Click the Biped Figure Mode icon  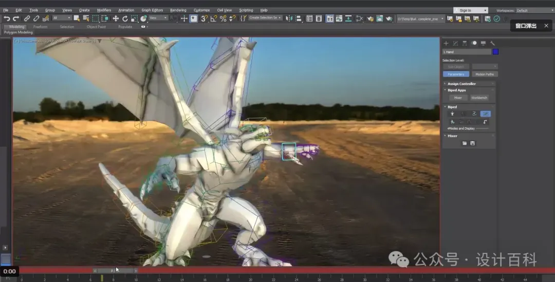pos(452,114)
